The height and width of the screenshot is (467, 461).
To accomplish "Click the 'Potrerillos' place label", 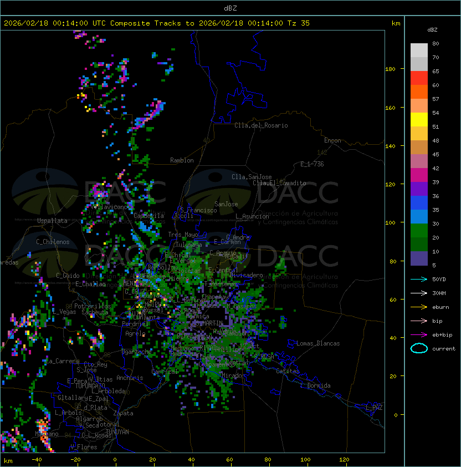I will point(93,306).
